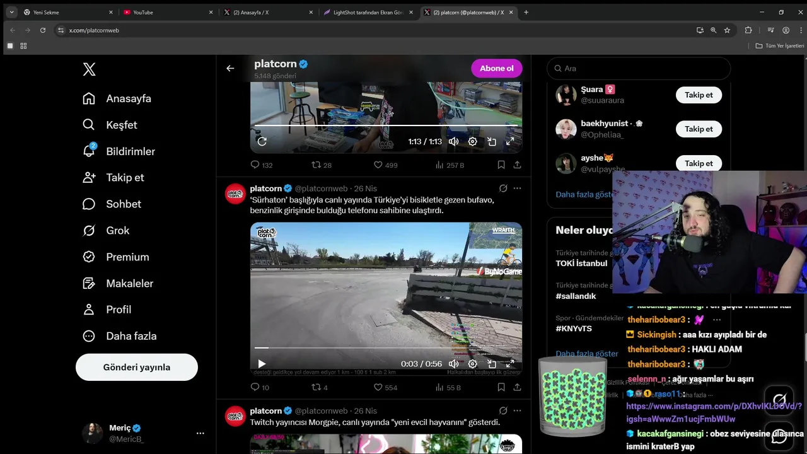Viewport: 807px width, 454px height.
Task: Open Bildirimler notifications
Action: point(119,151)
